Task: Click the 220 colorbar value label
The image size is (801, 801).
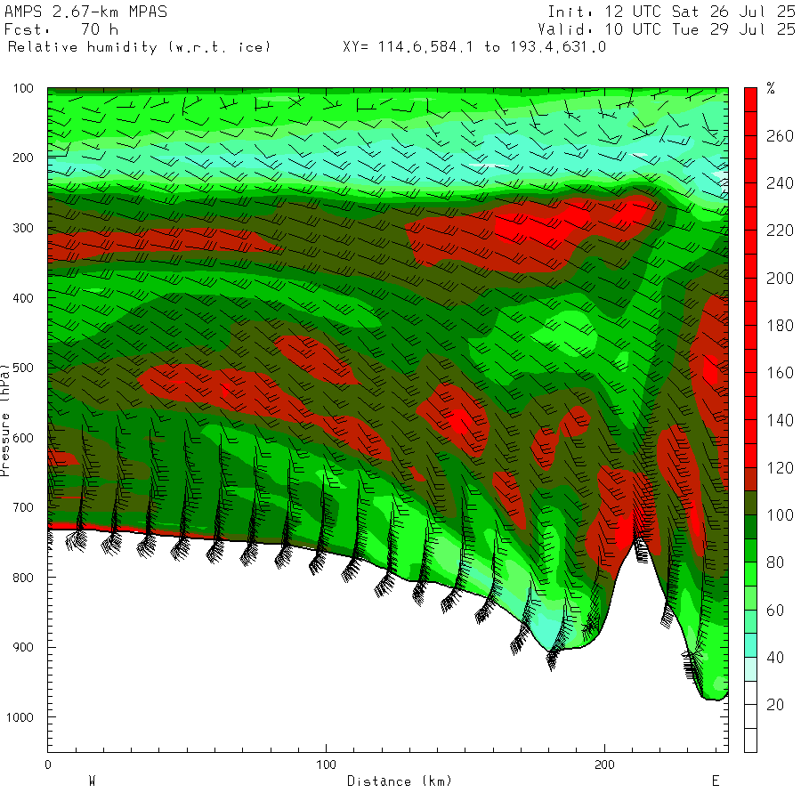Action: pos(780,231)
